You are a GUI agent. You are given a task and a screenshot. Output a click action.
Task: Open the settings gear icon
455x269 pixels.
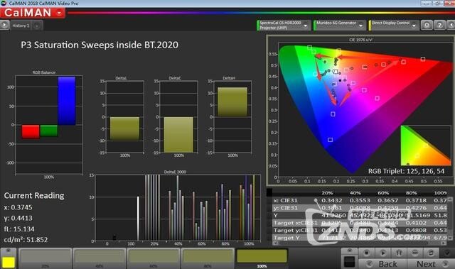(427, 25)
